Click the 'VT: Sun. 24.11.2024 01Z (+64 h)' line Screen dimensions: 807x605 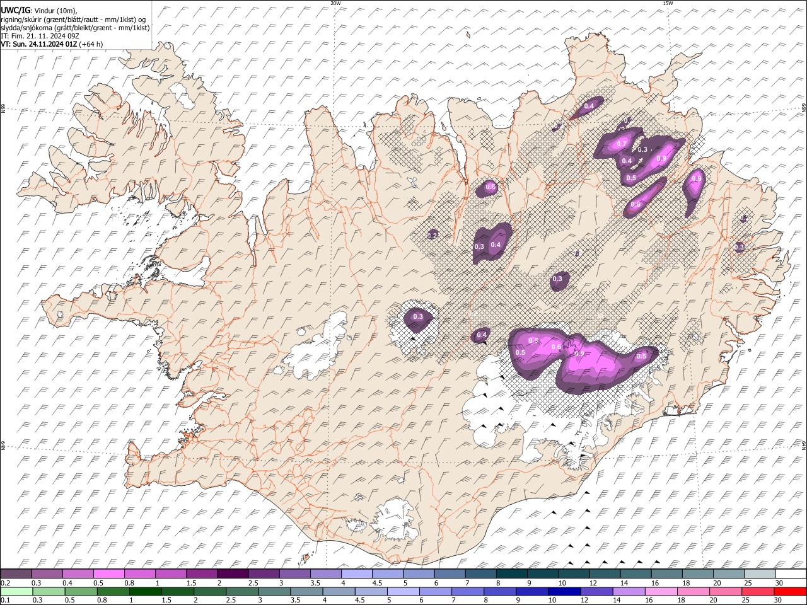[52, 44]
